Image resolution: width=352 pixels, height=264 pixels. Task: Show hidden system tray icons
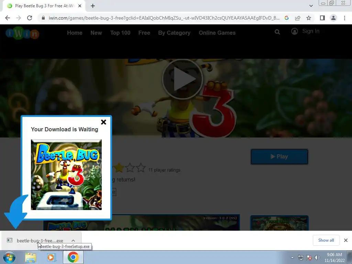tap(292, 258)
